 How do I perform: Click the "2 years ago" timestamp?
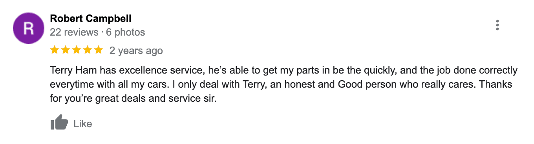(x=136, y=50)
